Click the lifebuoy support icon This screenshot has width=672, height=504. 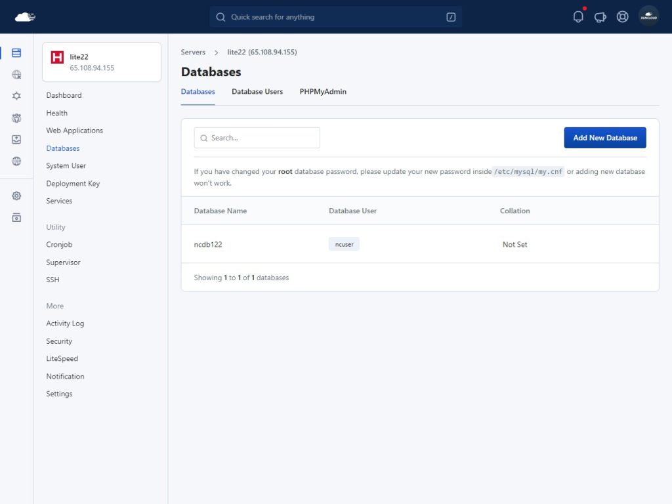tap(622, 17)
